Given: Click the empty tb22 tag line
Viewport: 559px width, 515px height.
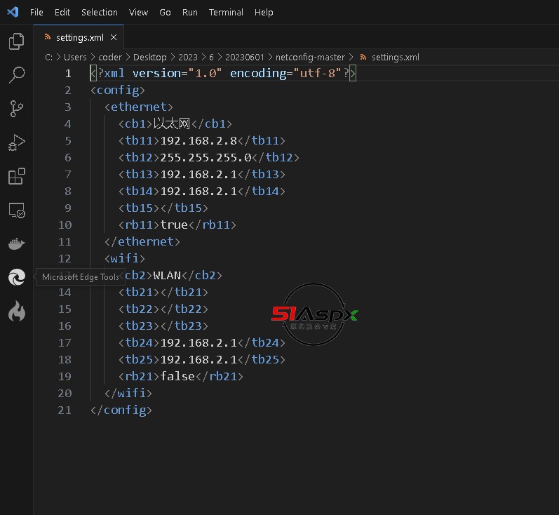Looking at the screenshot, I should [163, 309].
